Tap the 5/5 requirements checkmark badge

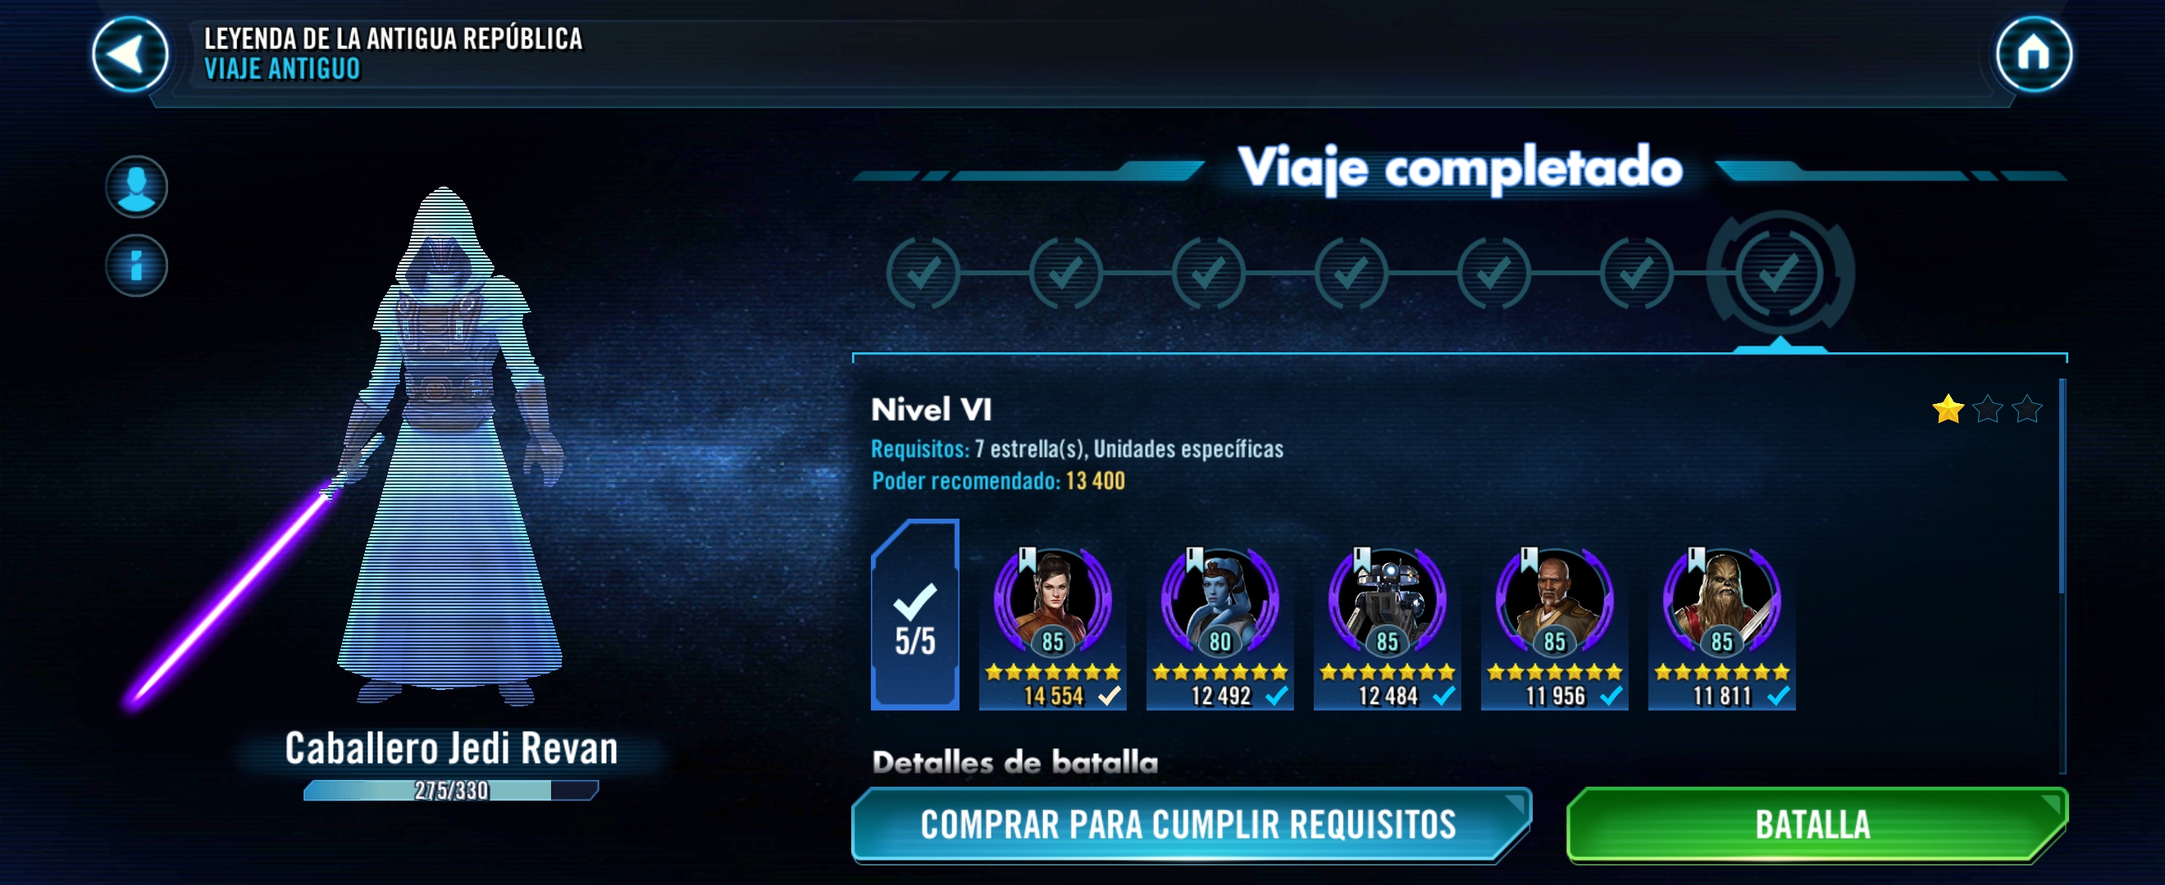(915, 615)
